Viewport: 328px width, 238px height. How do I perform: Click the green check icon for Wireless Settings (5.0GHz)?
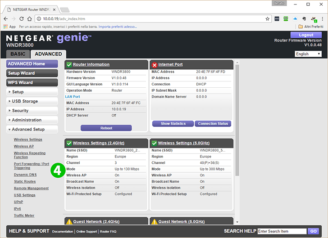[x=154, y=143]
